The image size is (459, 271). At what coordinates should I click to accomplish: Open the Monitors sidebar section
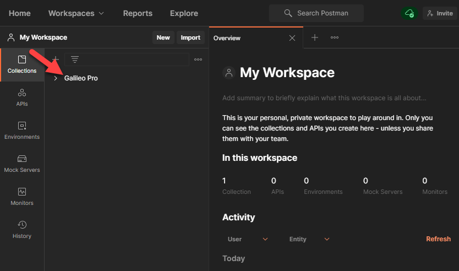22,197
